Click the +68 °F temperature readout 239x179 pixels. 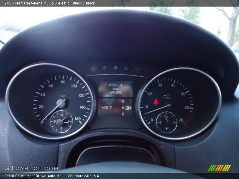point(106,107)
